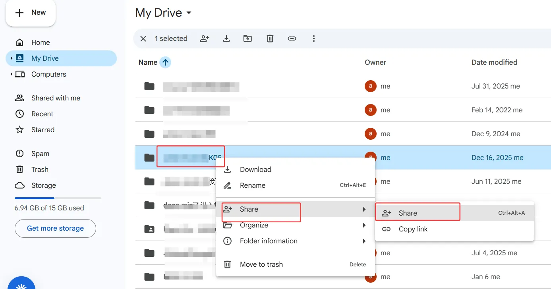Click the download icon in the selection toolbar
Screen dimensions: 551x289
point(226,39)
